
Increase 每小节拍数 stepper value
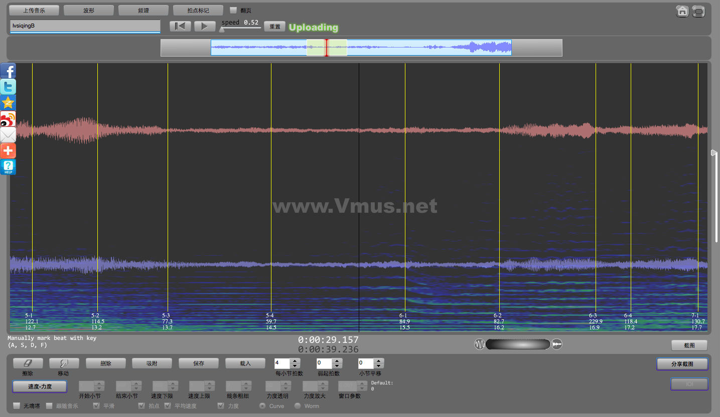(x=296, y=361)
